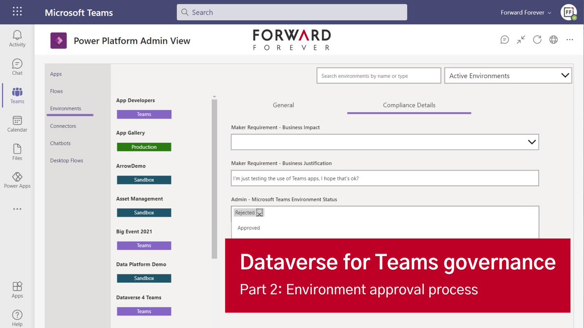Open Apps in the admin navigation
Viewport: 584px width, 328px height.
coord(56,74)
